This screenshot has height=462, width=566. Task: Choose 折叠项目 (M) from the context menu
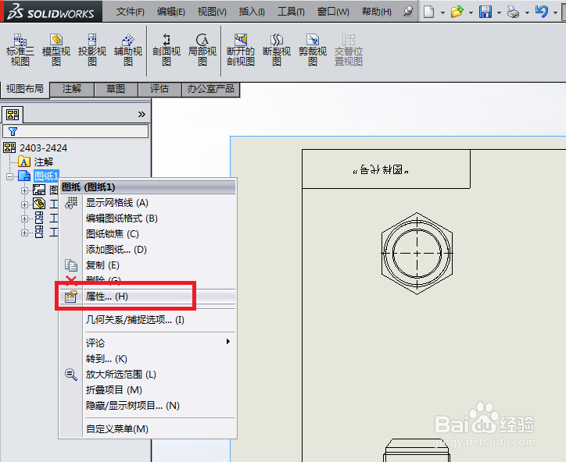[x=148, y=390]
